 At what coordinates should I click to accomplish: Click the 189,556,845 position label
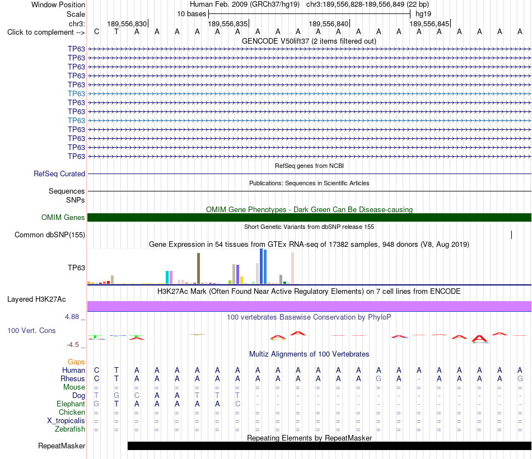coord(429,24)
